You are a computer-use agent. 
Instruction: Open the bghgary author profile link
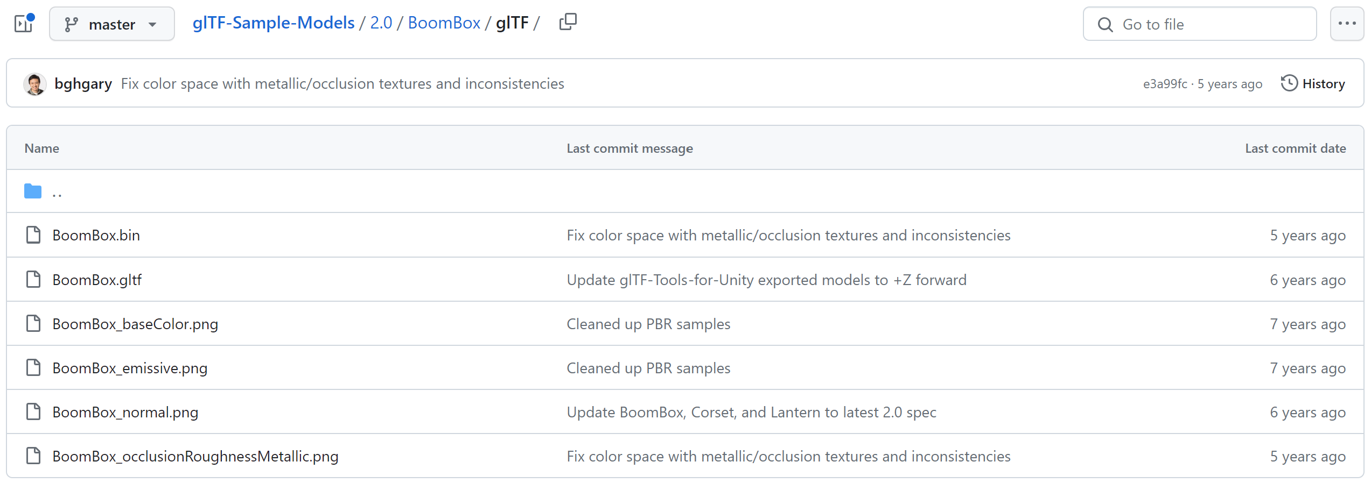[x=83, y=84]
